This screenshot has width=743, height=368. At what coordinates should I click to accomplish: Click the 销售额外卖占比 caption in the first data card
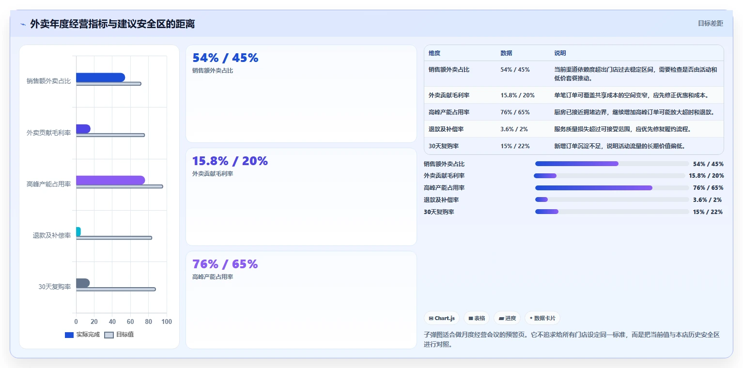[x=213, y=71]
